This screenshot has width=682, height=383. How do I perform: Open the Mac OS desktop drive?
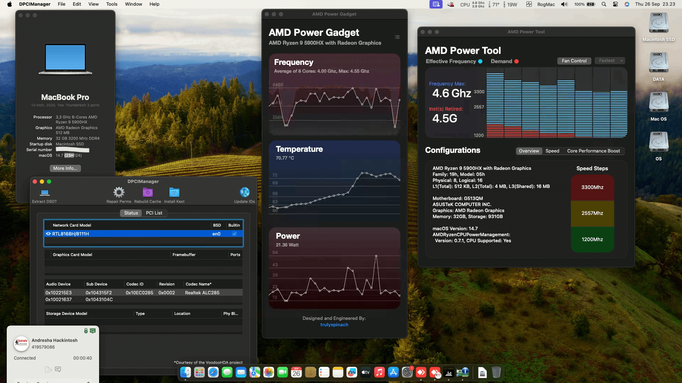point(659,107)
